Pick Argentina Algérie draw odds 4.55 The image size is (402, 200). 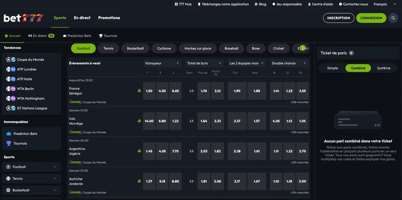162,151
